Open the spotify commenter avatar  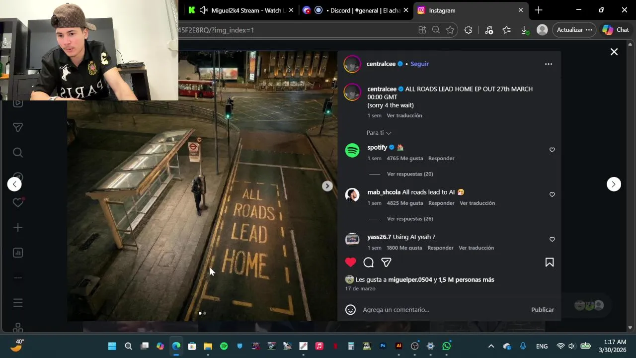tap(352, 150)
